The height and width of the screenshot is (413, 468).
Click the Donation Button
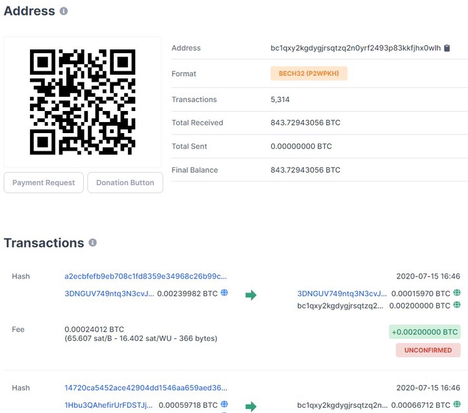[125, 182]
